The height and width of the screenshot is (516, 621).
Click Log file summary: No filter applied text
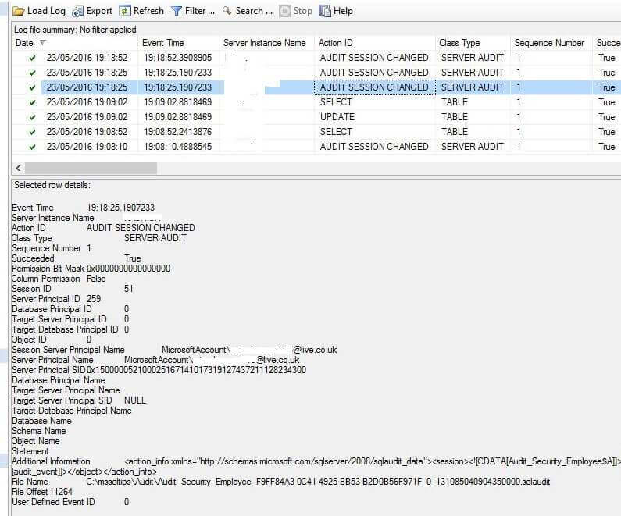[x=75, y=30]
